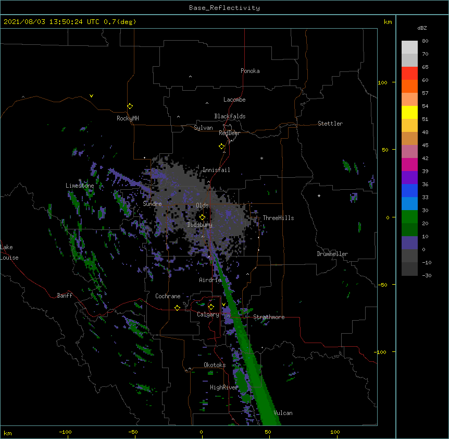Pick the light grey swatch between 80 and 70

pyautogui.click(x=409, y=47)
